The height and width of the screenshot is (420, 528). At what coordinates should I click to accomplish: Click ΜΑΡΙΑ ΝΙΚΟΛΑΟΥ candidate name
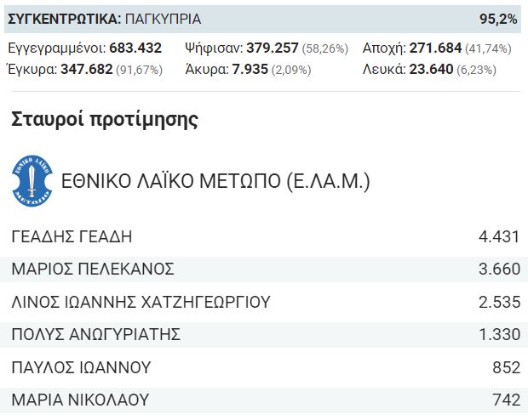pos(80,400)
